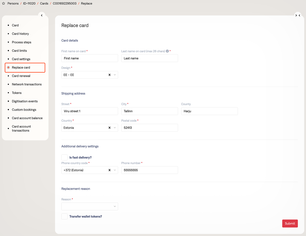
Task: Open Card limits in sidebar
Action: 19,51
